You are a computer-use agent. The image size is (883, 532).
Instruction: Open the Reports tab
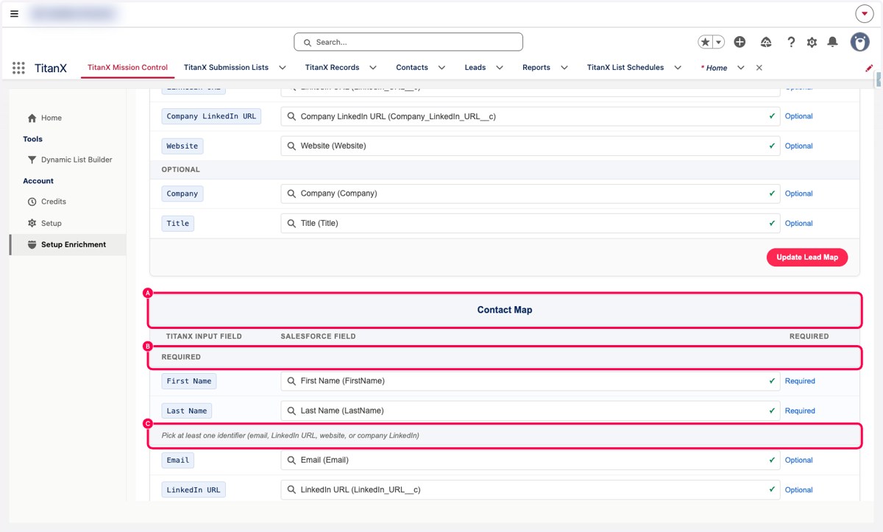536,68
